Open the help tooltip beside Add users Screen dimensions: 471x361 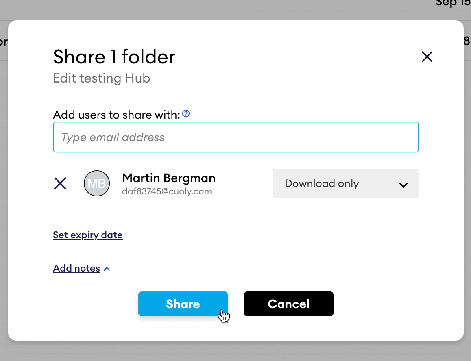(186, 113)
